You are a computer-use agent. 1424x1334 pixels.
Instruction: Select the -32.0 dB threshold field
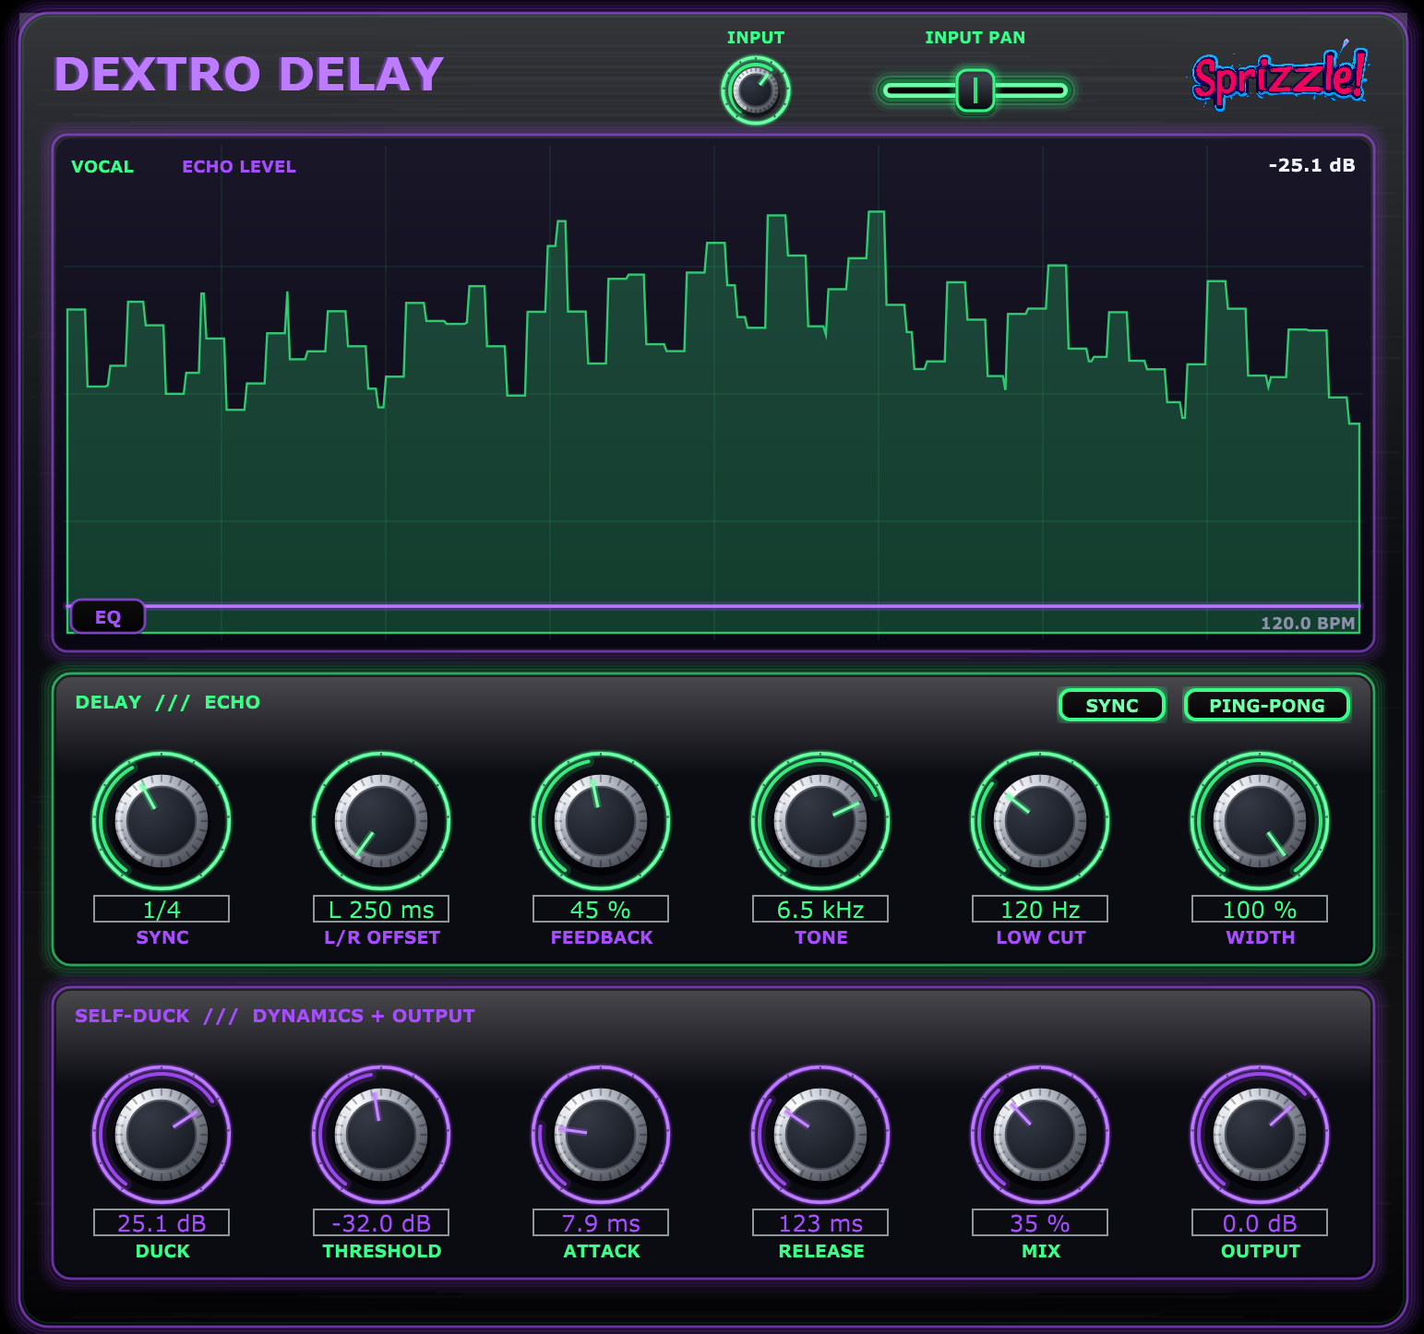tap(381, 1222)
